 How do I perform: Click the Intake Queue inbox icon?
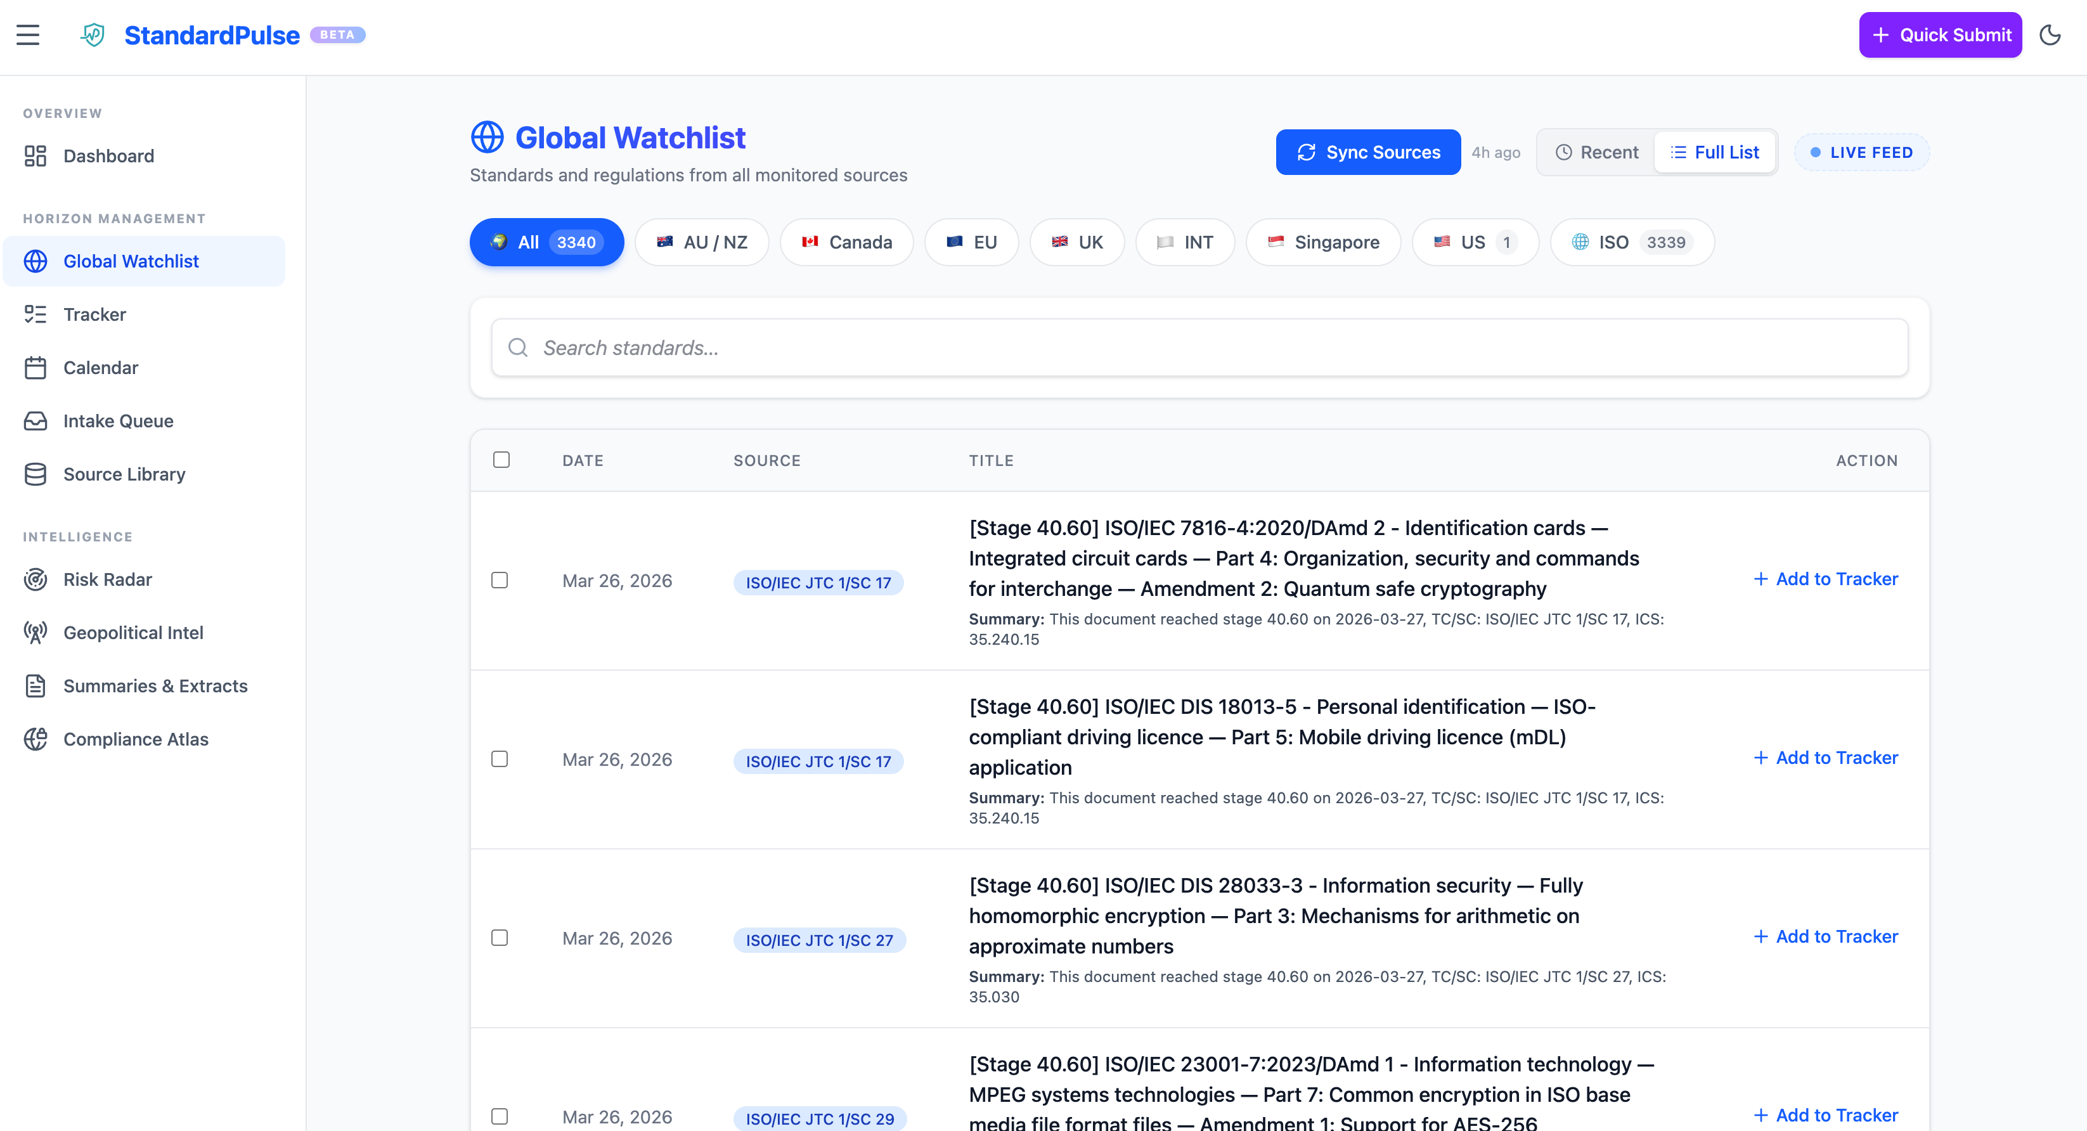[x=36, y=420]
